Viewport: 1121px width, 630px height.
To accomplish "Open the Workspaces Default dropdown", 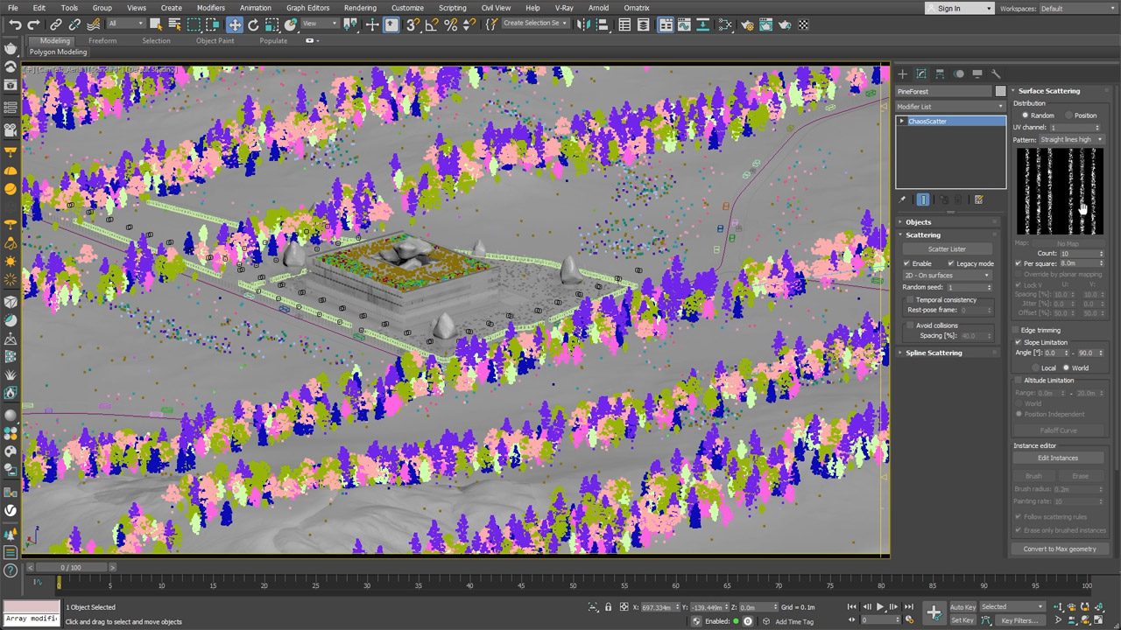I will 1077,9.
